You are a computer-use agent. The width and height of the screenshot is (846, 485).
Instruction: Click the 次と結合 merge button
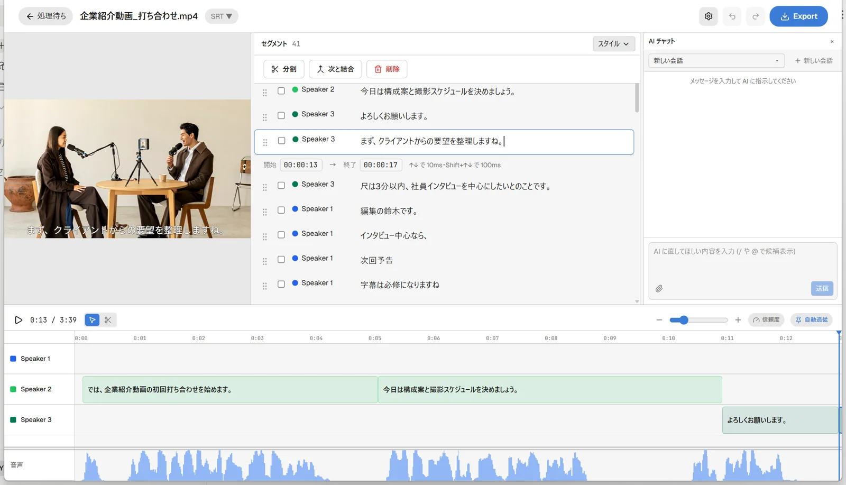[x=335, y=69]
